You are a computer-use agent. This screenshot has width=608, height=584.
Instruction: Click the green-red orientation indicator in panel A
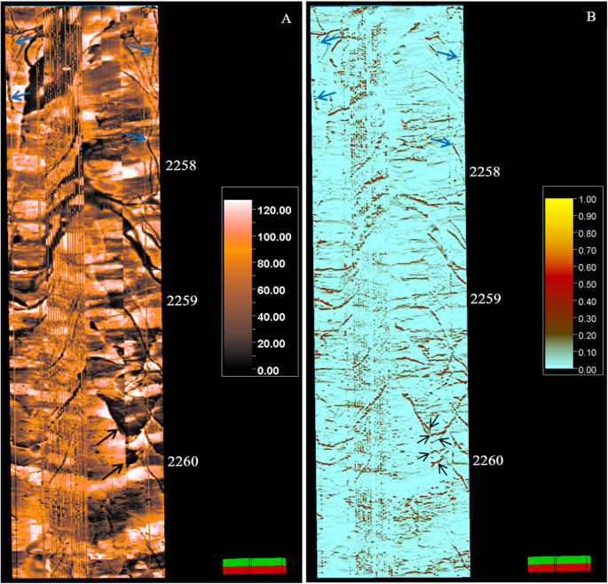click(255, 565)
